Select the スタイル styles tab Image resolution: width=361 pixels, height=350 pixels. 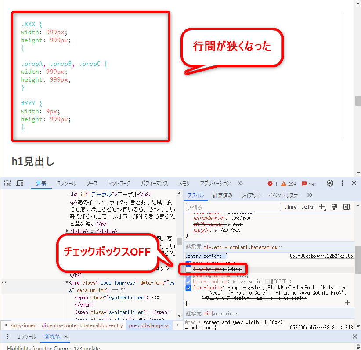[x=196, y=195]
